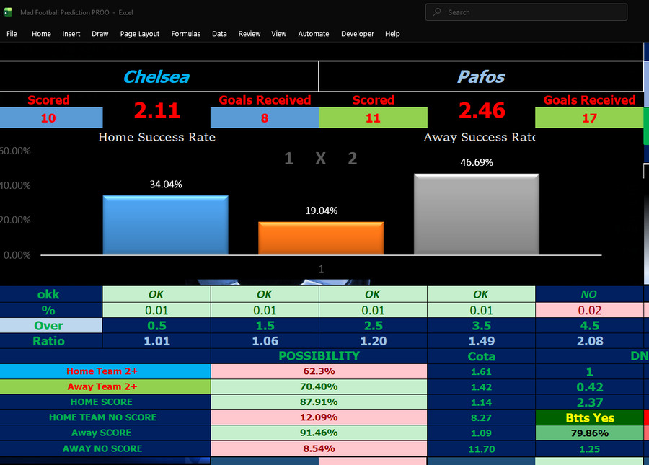Viewport: 649px width, 465px height.
Task: Select the Data ribbon tab
Action: tap(219, 33)
